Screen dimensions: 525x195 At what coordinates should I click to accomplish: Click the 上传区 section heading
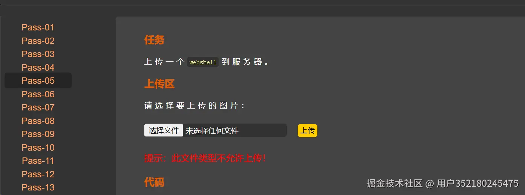coord(159,84)
